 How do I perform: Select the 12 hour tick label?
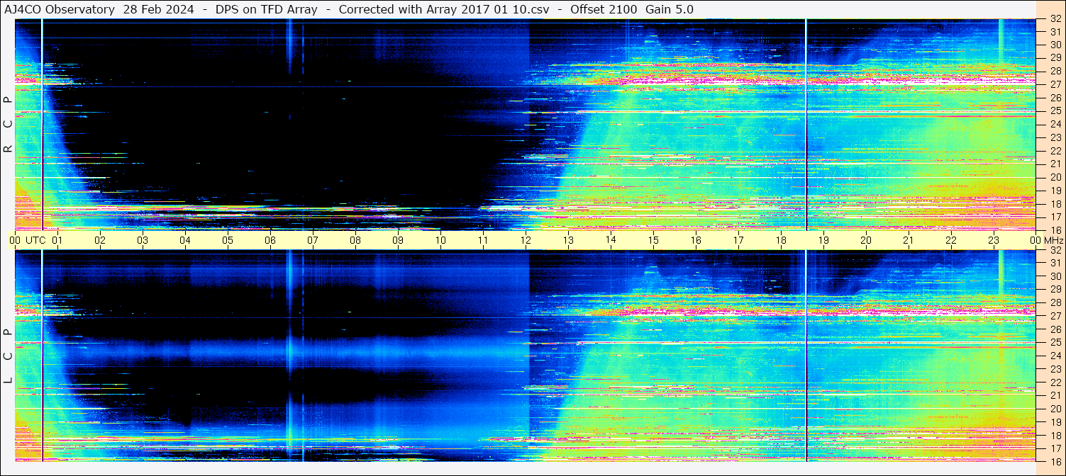526,240
